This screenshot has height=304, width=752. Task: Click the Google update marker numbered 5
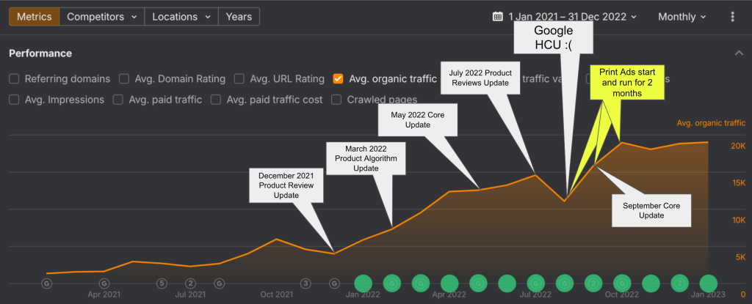click(162, 283)
